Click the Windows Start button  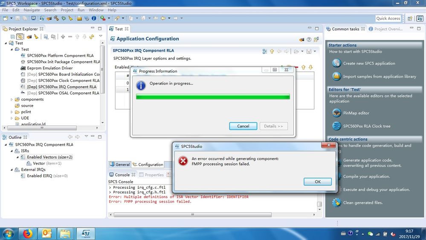pos(8,234)
